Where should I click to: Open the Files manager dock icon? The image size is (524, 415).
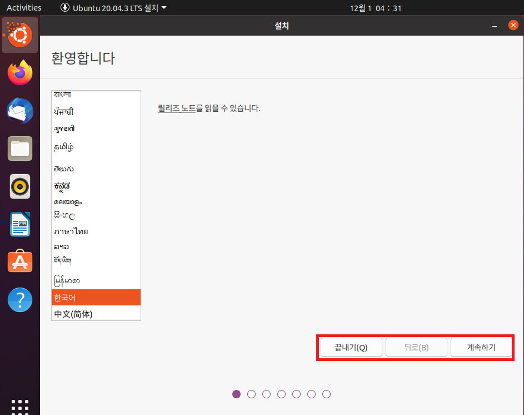click(20, 149)
